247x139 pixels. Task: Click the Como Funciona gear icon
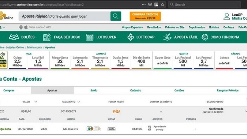(205, 37)
